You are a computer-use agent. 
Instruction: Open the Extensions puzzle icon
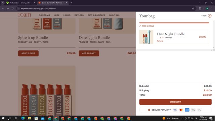pos(200,8)
